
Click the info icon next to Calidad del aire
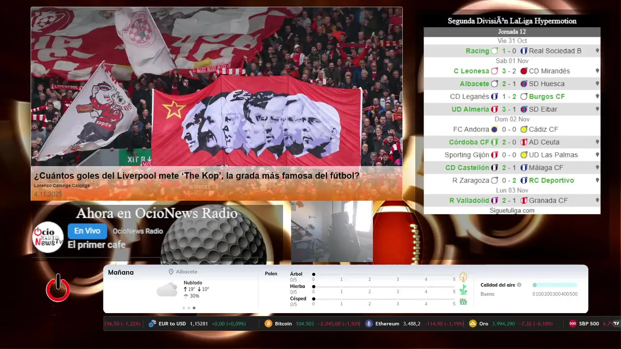click(x=519, y=285)
